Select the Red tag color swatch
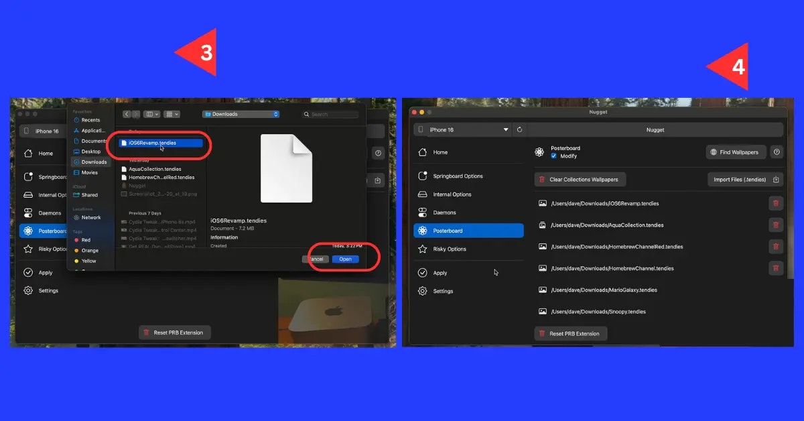Viewport: 804px width, 421px height. pos(76,240)
